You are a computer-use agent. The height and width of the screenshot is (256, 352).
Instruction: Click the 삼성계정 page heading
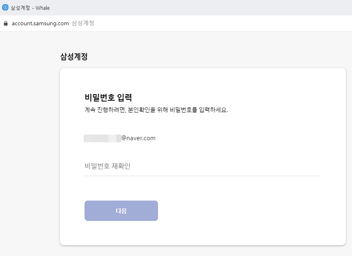tap(74, 57)
